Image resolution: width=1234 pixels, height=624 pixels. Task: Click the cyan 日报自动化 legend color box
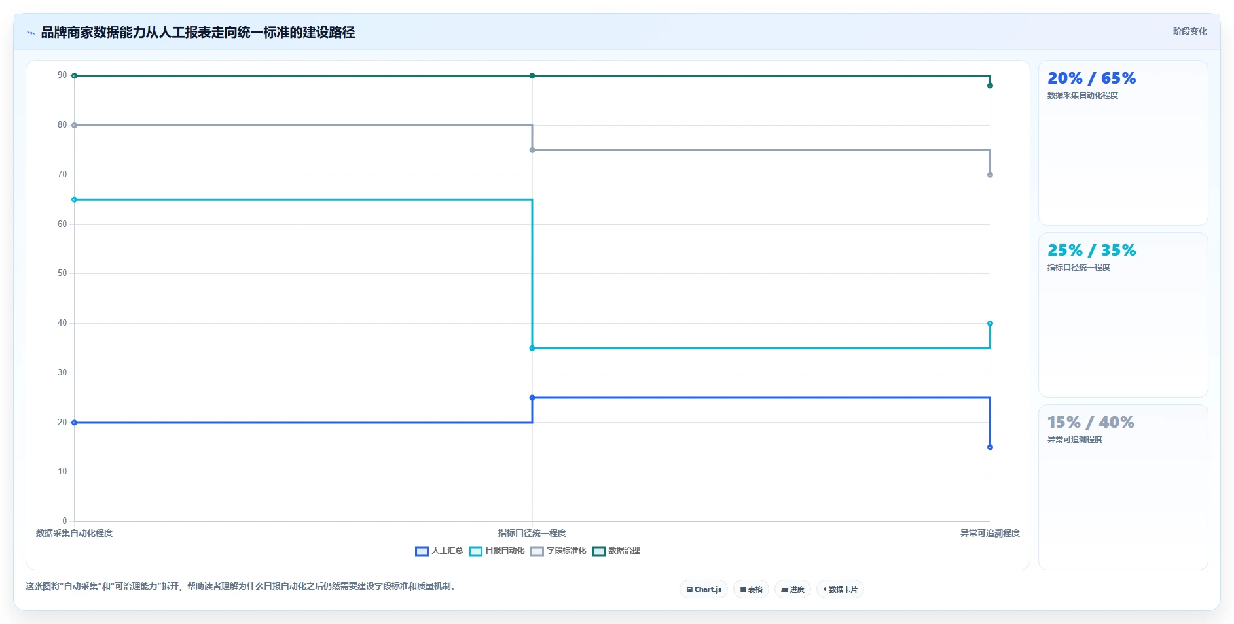[x=475, y=551]
